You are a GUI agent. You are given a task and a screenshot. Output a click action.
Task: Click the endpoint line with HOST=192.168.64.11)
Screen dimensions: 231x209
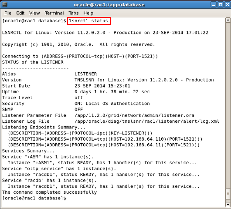coord(104,145)
